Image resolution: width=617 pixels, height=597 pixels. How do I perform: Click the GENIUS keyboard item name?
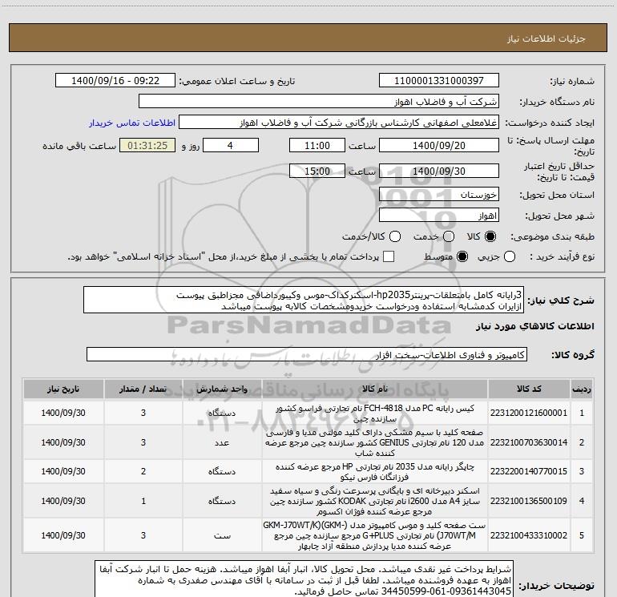click(375, 442)
